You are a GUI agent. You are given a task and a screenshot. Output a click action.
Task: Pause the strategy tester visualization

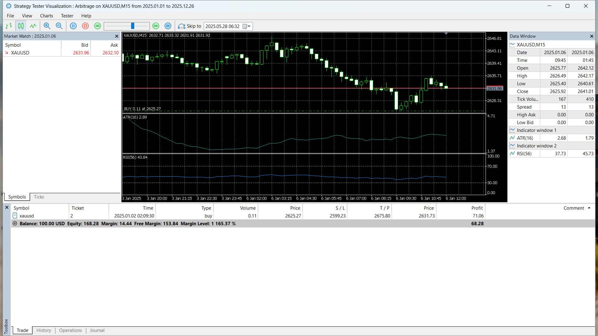[73, 26]
